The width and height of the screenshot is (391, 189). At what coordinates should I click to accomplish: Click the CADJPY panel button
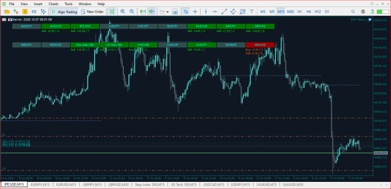114,26
